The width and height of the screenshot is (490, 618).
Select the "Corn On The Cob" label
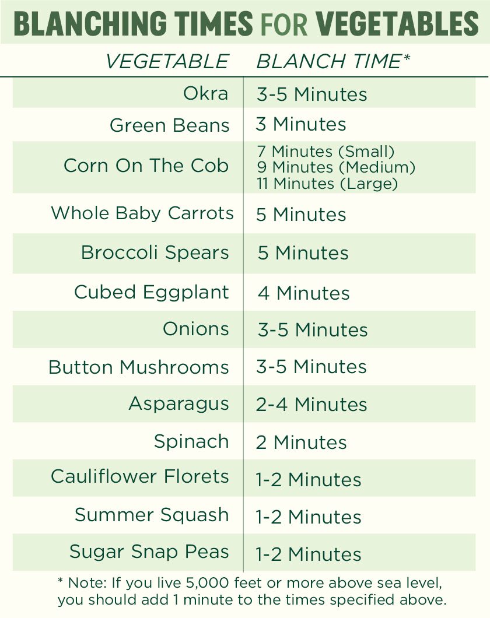146,166
